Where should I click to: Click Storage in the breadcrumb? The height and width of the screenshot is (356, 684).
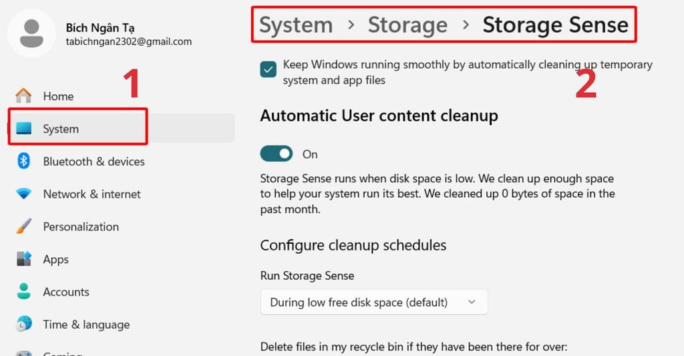pyautogui.click(x=407, y=25)
